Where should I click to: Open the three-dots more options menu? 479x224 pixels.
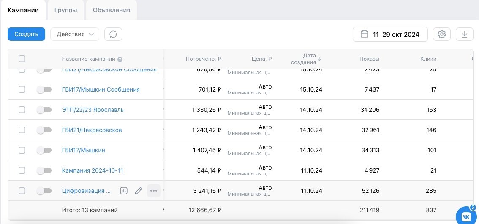[x=154, y=191]
